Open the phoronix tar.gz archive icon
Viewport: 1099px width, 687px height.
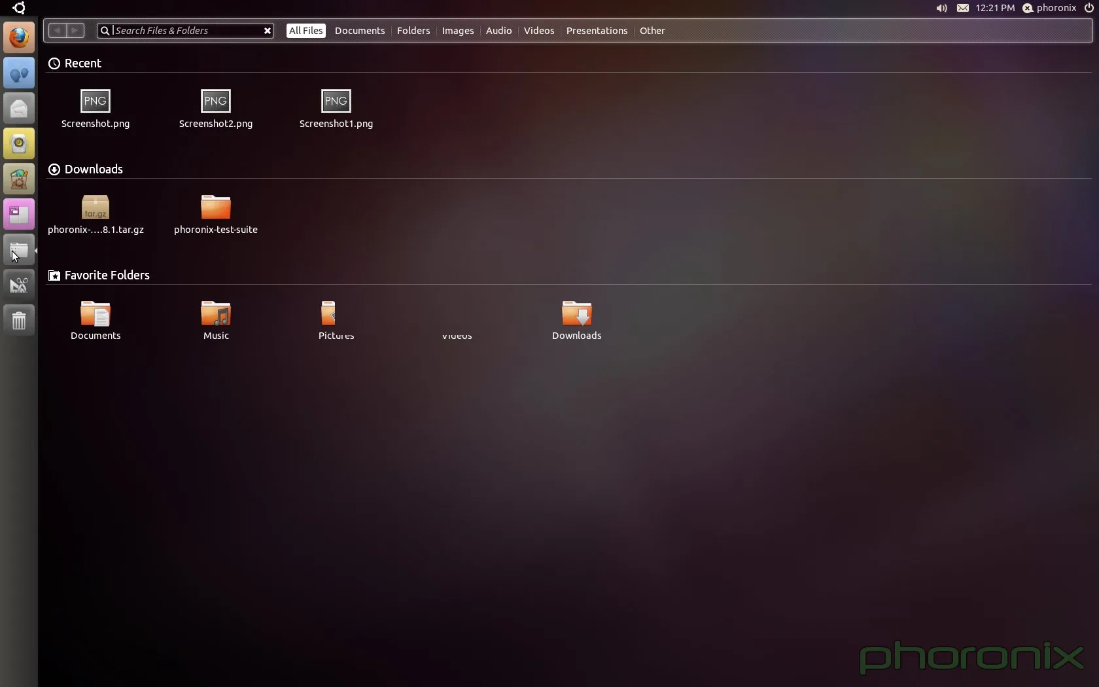tap(96, 207)
